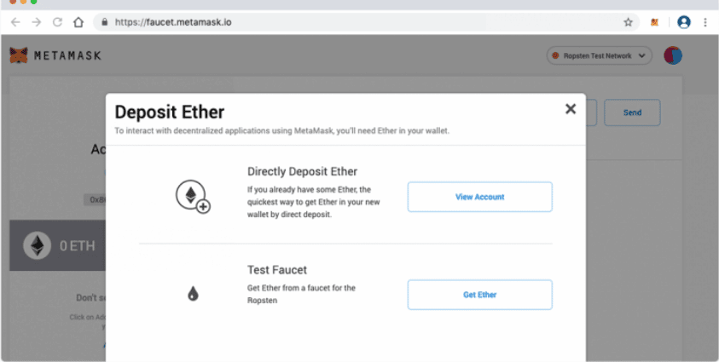This screenshot has height=362, width=719.
Task: Click the browser back arrow
Action: tap(15, 22)
